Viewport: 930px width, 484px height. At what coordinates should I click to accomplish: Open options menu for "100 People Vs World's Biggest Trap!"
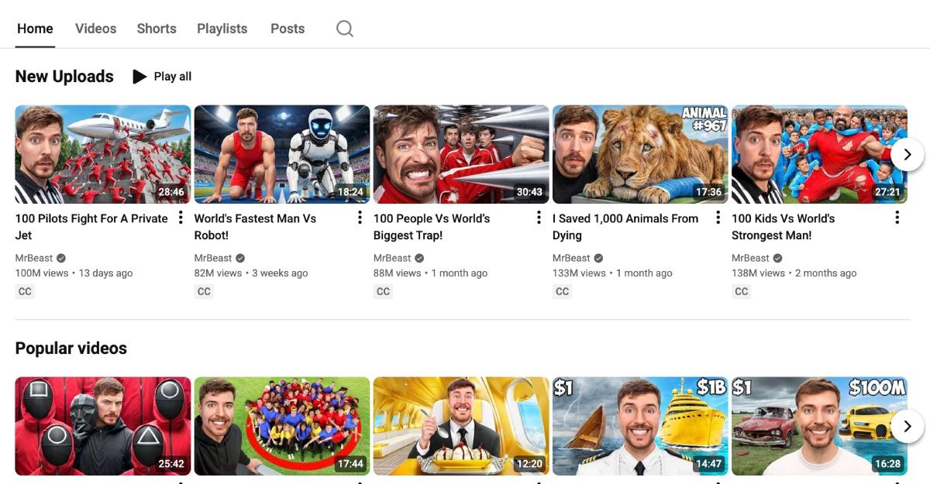click(539, 218)
